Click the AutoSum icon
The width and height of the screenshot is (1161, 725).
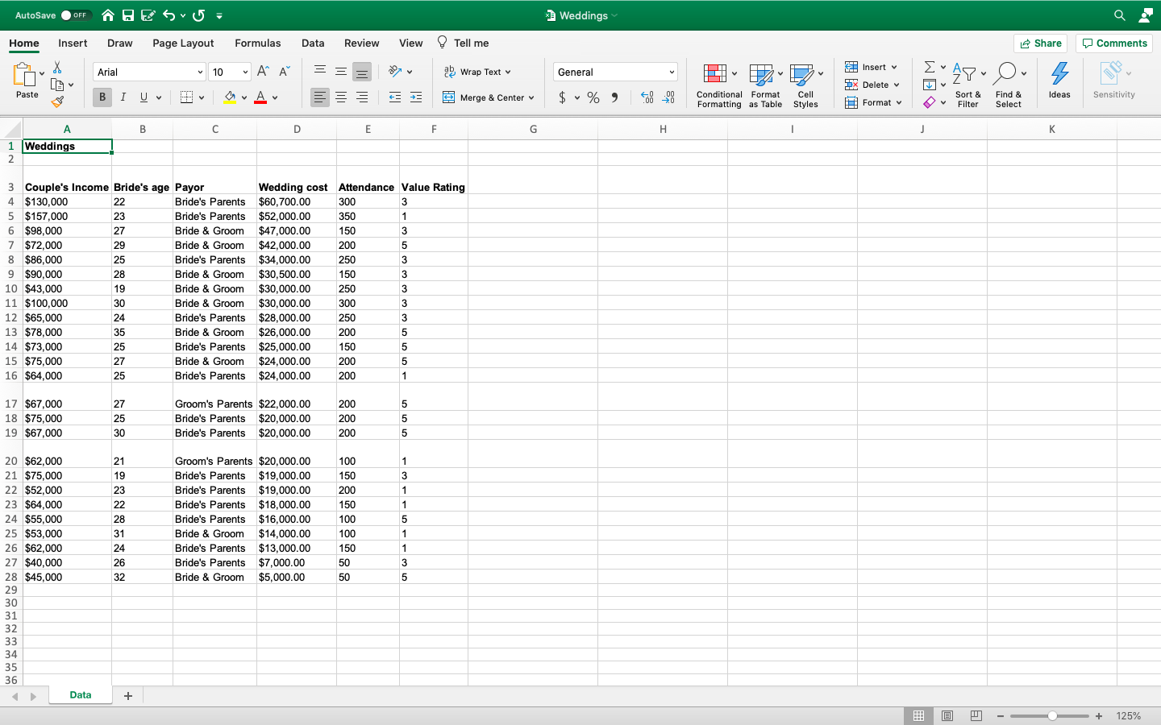tap(929, 67)
